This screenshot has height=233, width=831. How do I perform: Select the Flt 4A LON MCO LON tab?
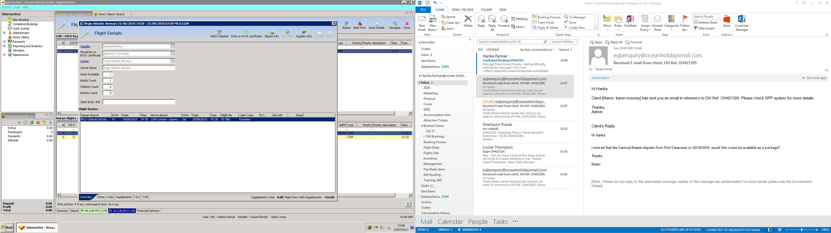94,211
